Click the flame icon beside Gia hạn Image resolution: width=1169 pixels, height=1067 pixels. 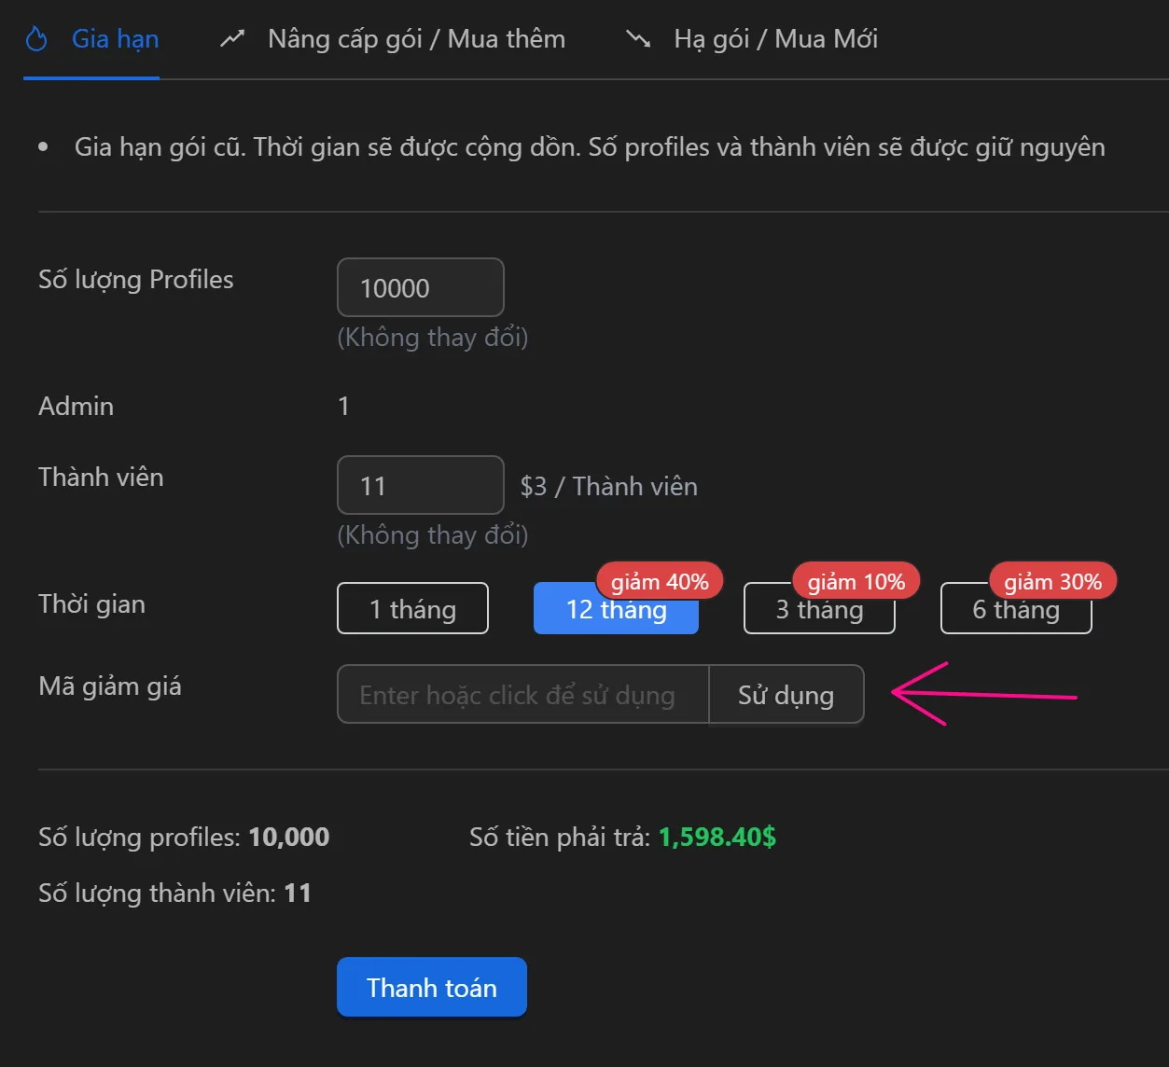coord(36,39)
